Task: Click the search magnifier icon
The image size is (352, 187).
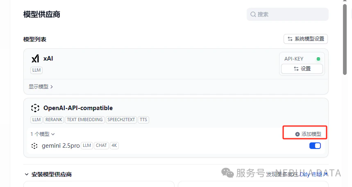Action: (x=253, y=14)
